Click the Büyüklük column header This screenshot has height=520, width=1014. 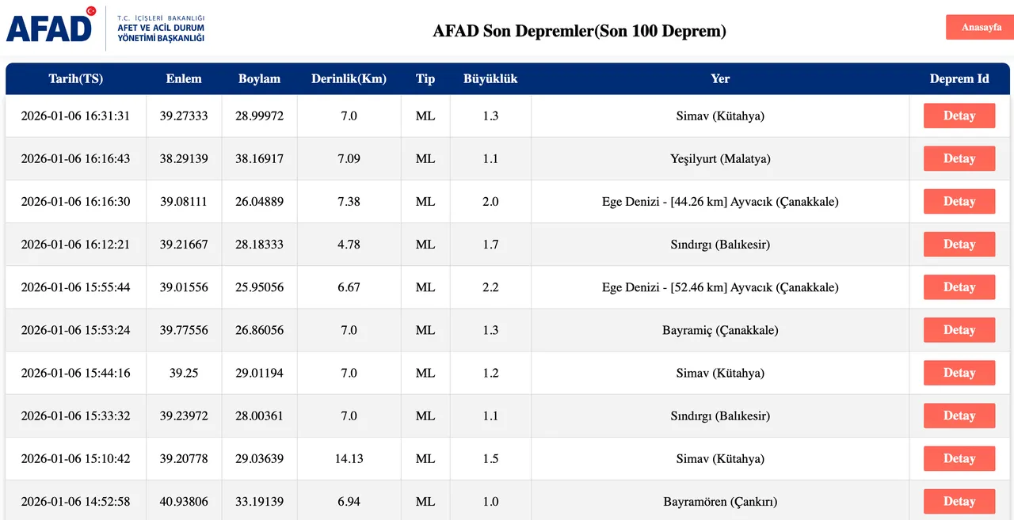(x=490, y=78)
